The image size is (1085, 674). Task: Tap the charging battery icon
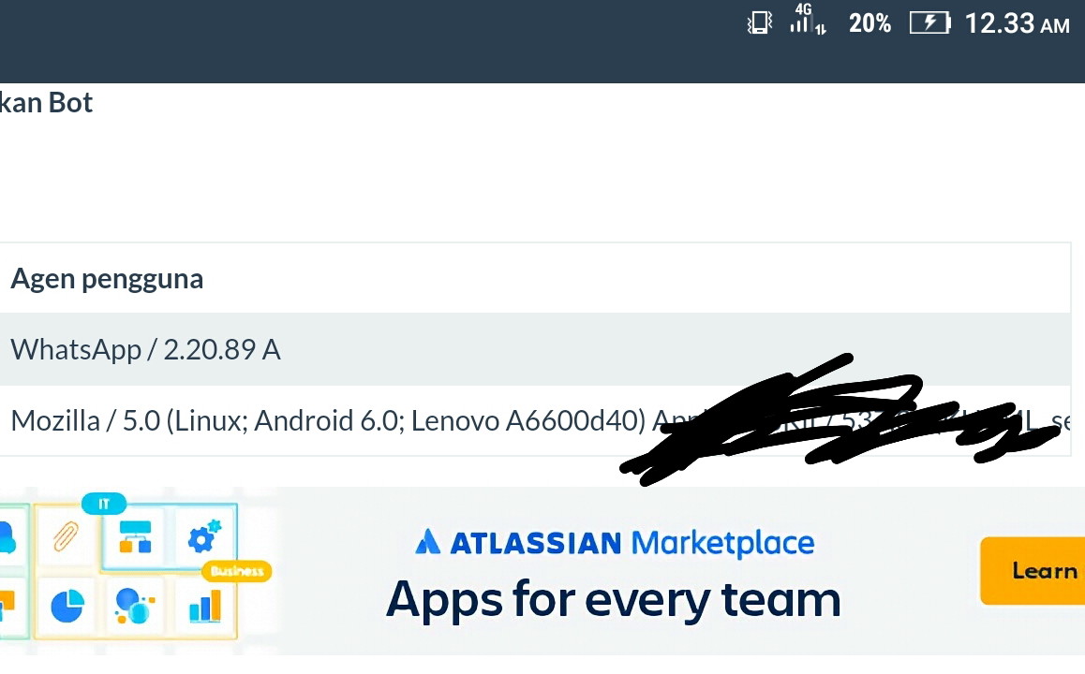pos(929,23)
